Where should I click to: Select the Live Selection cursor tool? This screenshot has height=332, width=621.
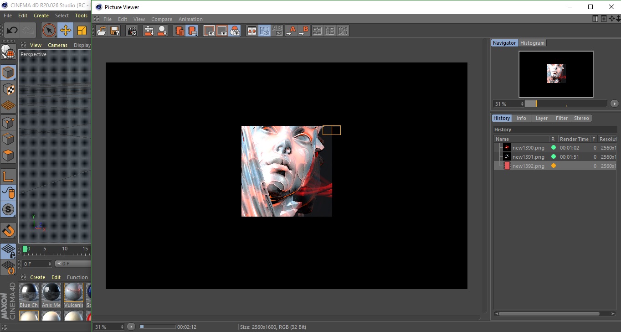49,31
